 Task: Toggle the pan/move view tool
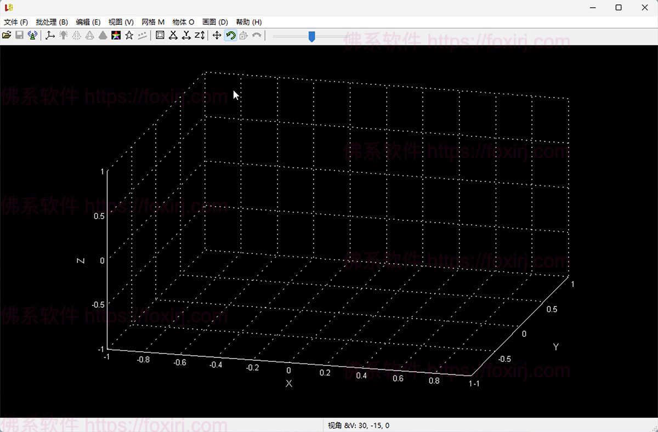coord(216,35)
